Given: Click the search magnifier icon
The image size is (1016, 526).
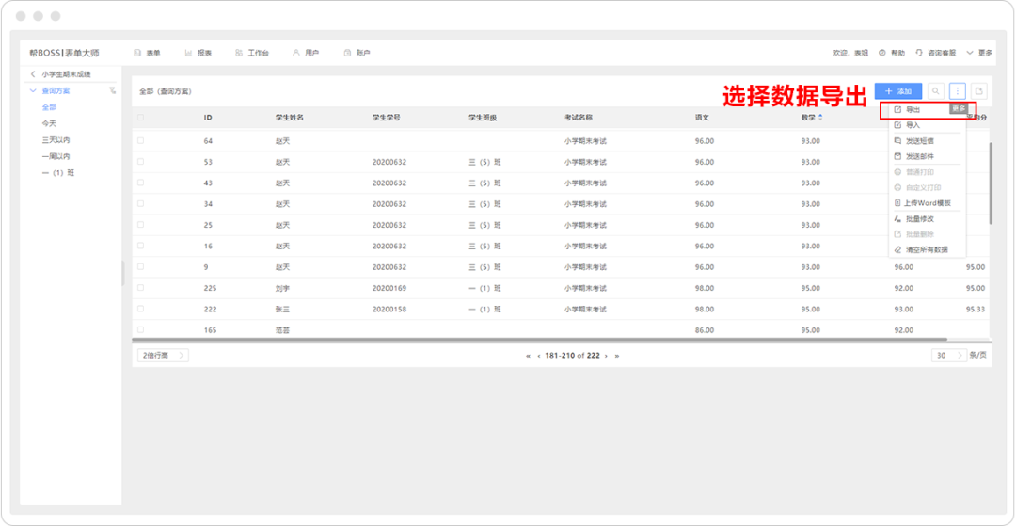Looking at the screenshot, I should (936, 91).
